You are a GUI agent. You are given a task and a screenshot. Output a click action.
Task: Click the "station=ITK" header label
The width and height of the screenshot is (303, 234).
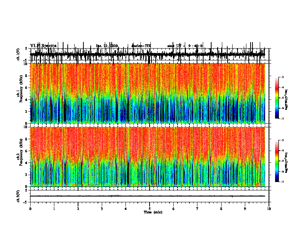click(x=141, y=46)
